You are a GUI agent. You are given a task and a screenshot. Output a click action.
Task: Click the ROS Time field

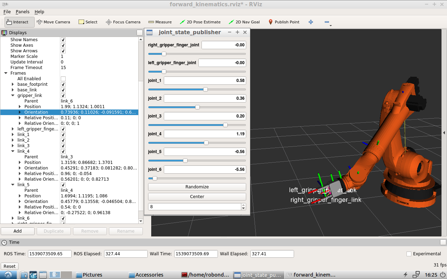[x=50, y=254]
